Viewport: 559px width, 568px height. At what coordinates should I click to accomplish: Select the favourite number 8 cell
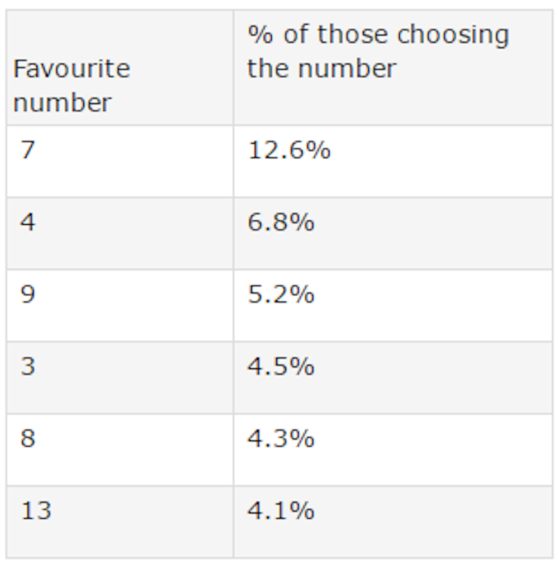pos(28,439)
